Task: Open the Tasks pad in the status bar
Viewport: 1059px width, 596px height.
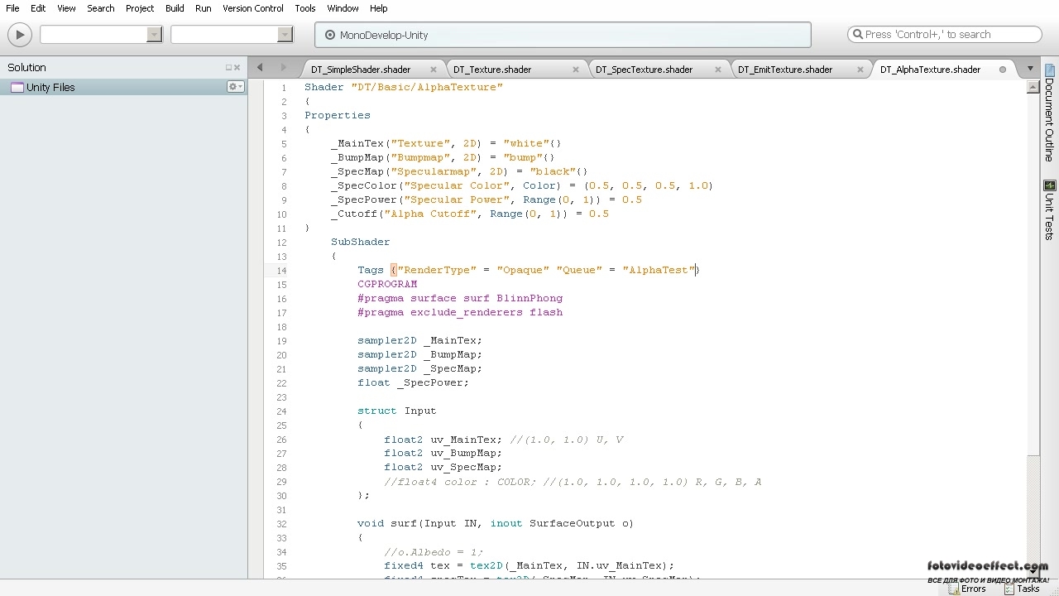Action: [1021, 589]
